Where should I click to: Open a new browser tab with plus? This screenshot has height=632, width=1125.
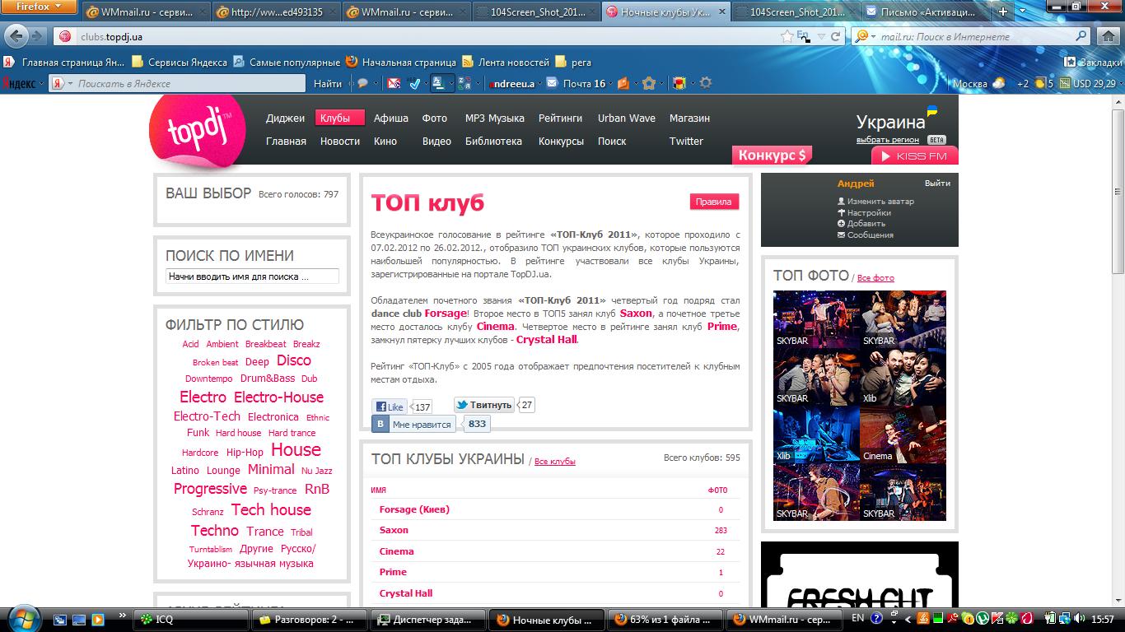pyautogui.click(x=1003, y=12)
